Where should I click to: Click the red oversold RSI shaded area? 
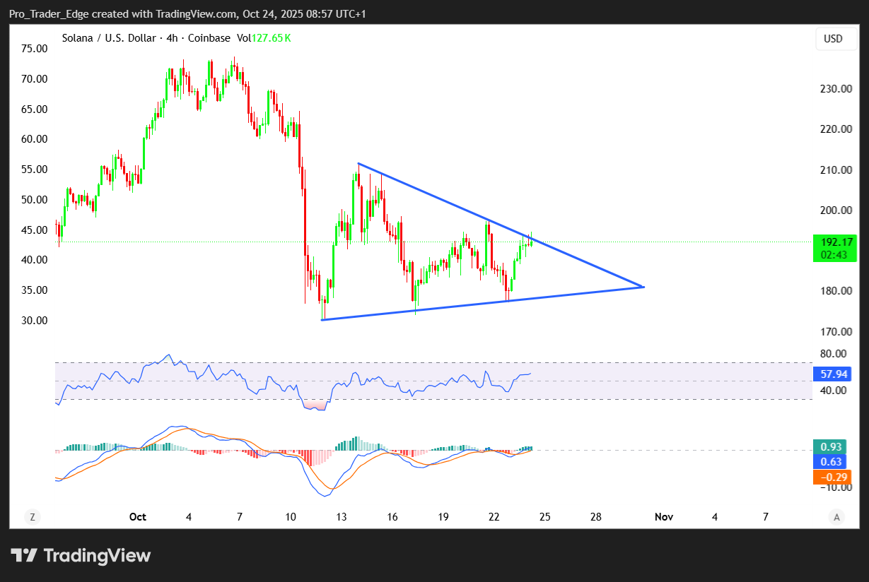(315, 405)
